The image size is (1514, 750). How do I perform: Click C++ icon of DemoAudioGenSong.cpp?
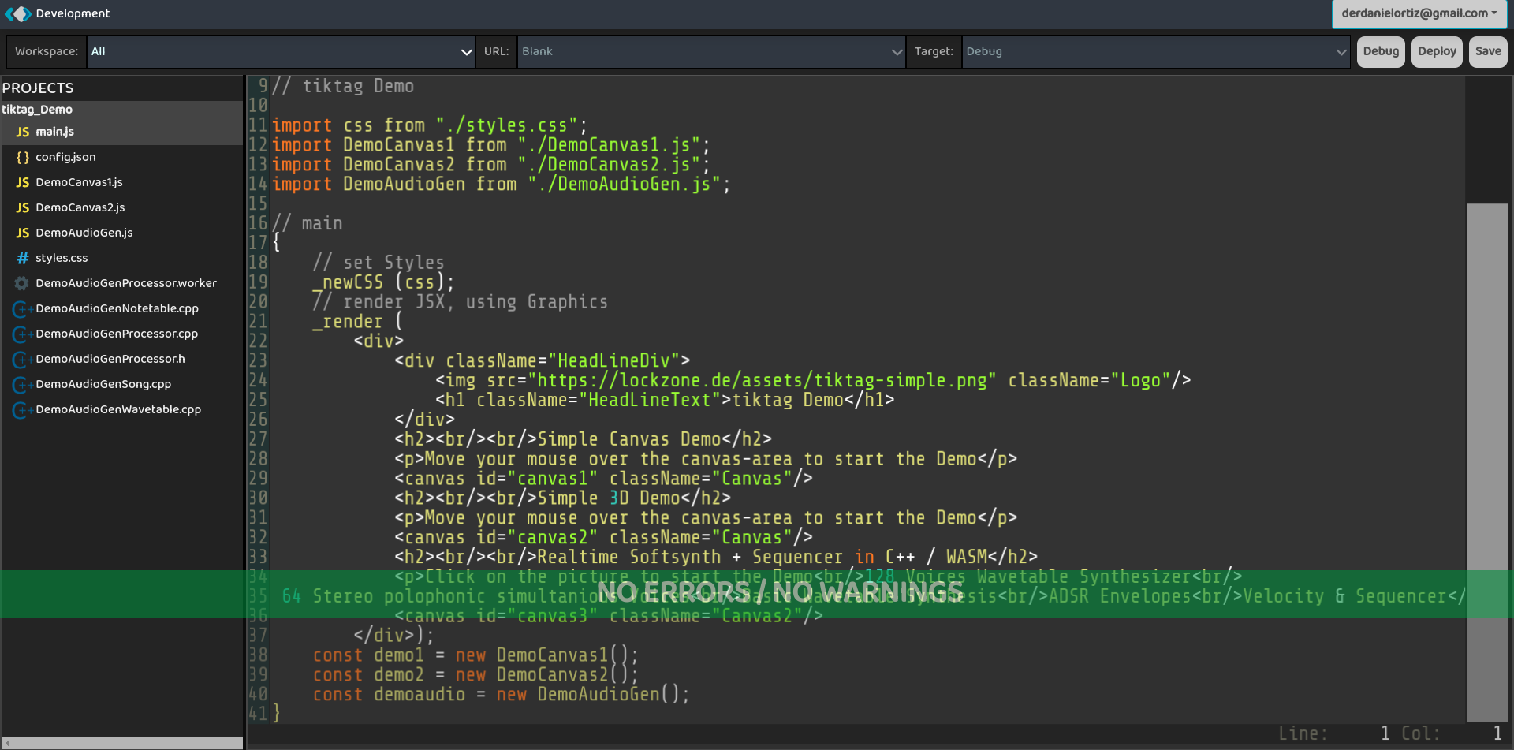point(22,384)
